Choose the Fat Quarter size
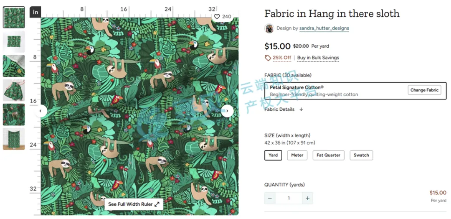Screen dimensions: 451x219 pyautogui.click(x=328, y=155)
